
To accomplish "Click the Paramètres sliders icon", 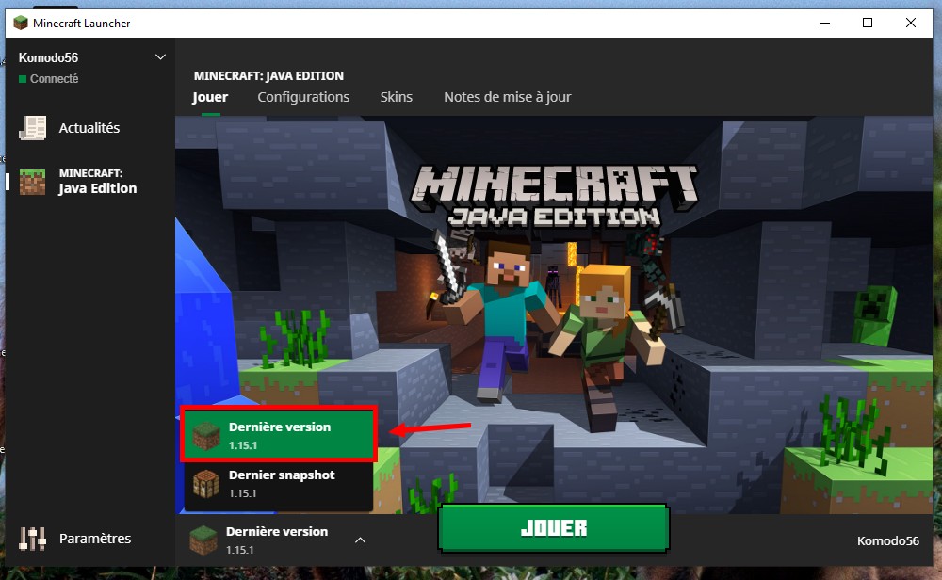I will [32, 539].
